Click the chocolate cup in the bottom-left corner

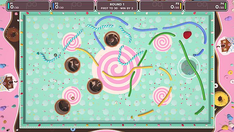63,107
